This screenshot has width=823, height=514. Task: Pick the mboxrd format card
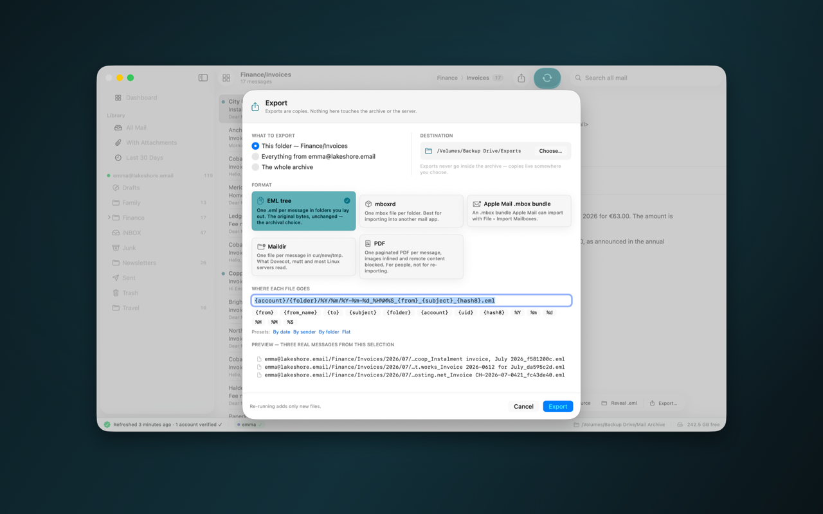coord(411,211)
